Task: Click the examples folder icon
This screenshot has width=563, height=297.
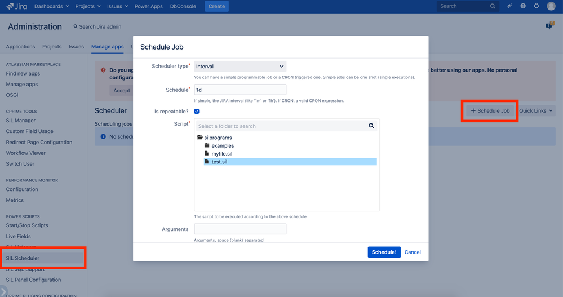Action: [207, 145]
